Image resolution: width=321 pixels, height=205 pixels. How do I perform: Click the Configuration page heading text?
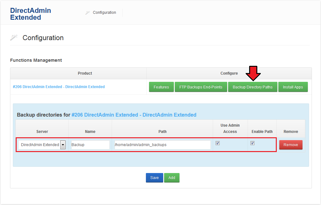43,38
